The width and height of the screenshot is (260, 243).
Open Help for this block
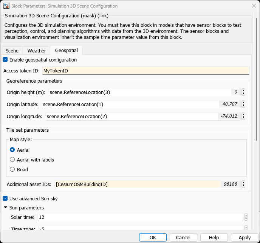(x=214, y=237)
